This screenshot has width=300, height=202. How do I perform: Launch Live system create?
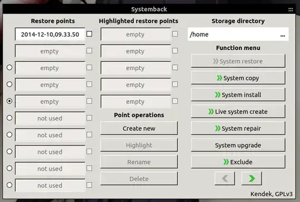238,111
